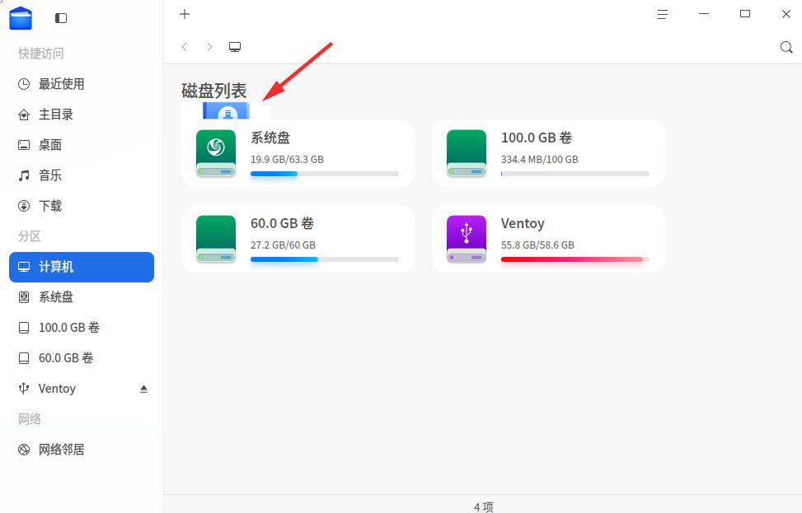Click the 60.0 GB 卷 title in disk list
Screen dimensions: 802x513
pyautogui.click(x=283, y=224)
